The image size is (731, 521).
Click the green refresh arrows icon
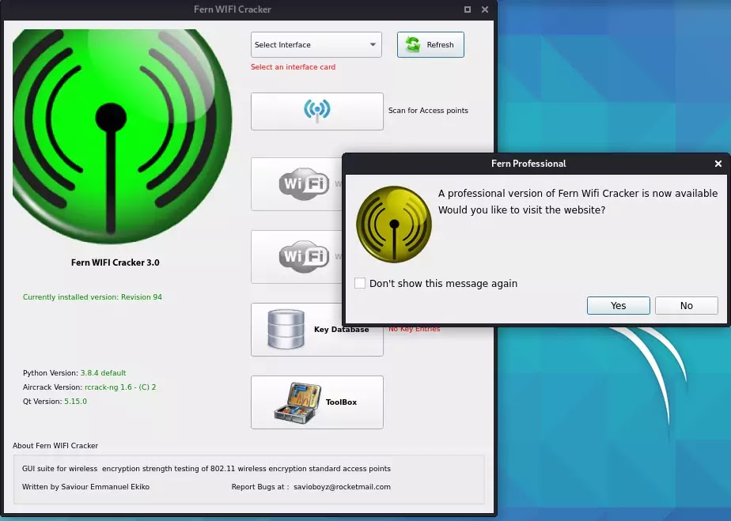point(413,45)
